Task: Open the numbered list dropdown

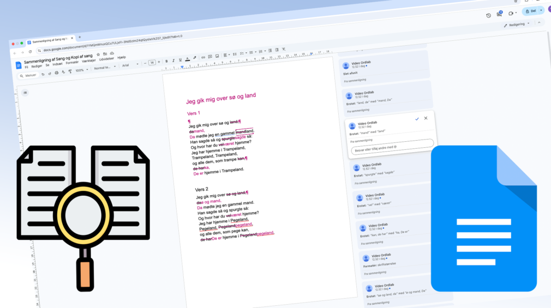Action: (x=262, y=52)
